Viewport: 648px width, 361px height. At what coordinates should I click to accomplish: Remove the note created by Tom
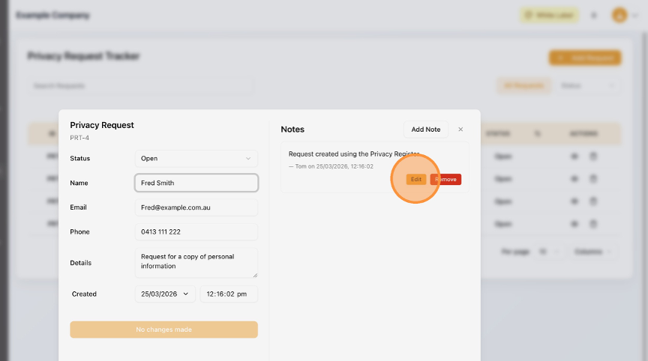(446, 180)
